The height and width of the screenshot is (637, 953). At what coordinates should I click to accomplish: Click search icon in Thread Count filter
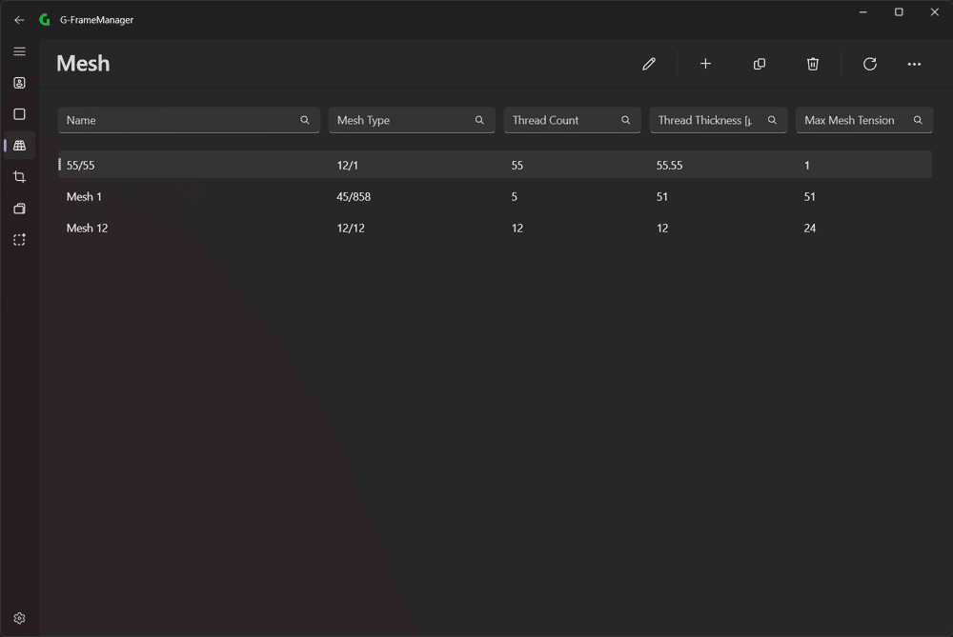click(x=625, y=120)
